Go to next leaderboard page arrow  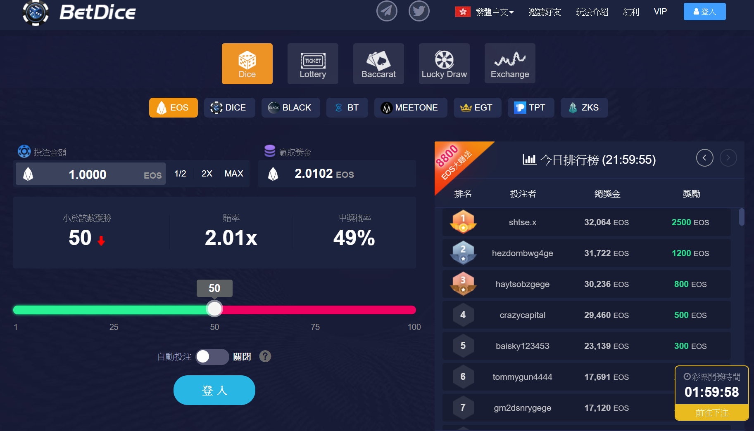728,158
